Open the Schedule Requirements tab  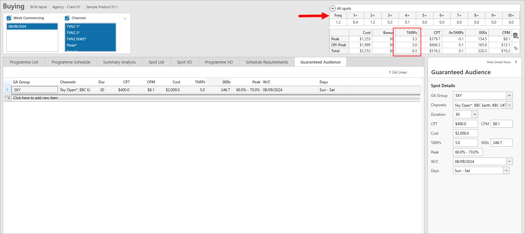click(267, 62)
